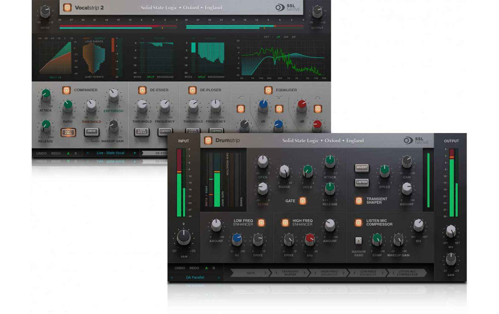Select preset slot A in Vocalstrip 2
This screenshot has width=499, height=314.
[68, 153]
